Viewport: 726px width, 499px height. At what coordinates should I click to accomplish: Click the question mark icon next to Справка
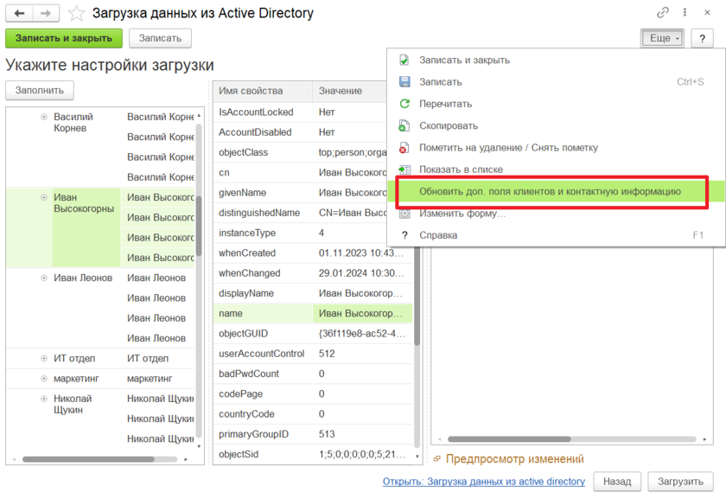point(404,235)
